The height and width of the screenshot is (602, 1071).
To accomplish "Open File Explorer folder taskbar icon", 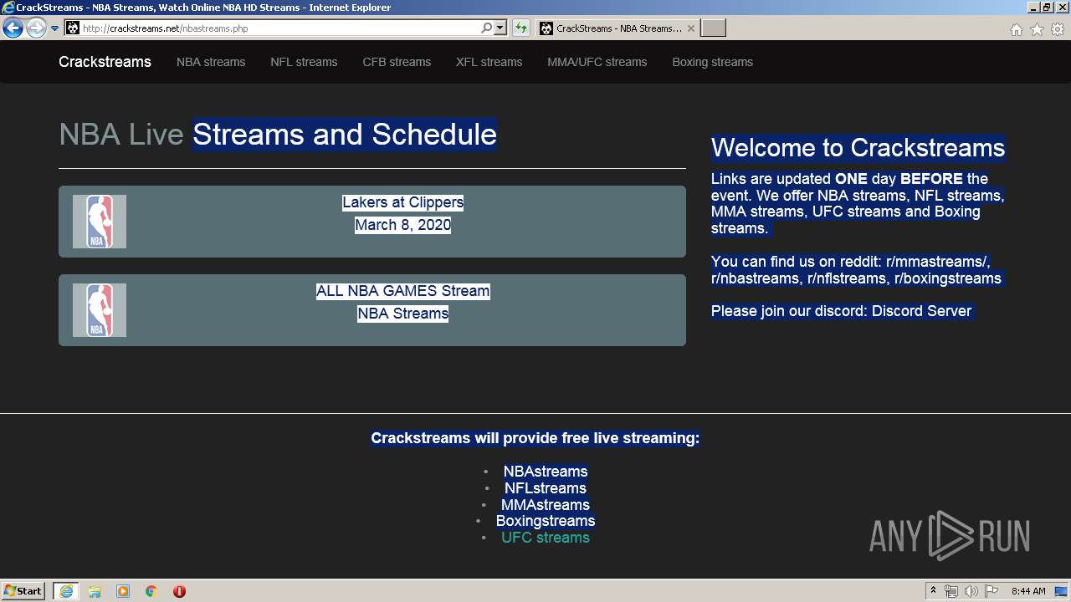I will [95, 591].
